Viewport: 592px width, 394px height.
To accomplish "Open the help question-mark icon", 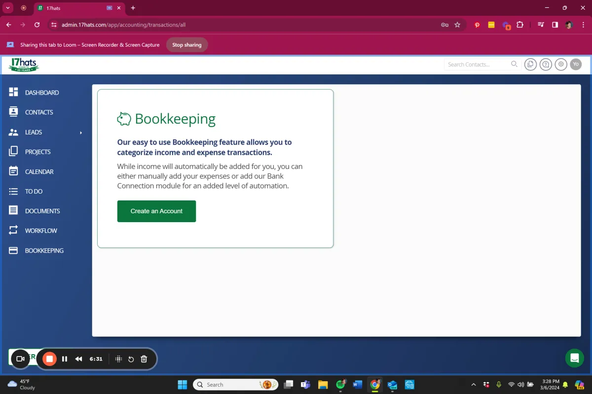I will point(546,64).
